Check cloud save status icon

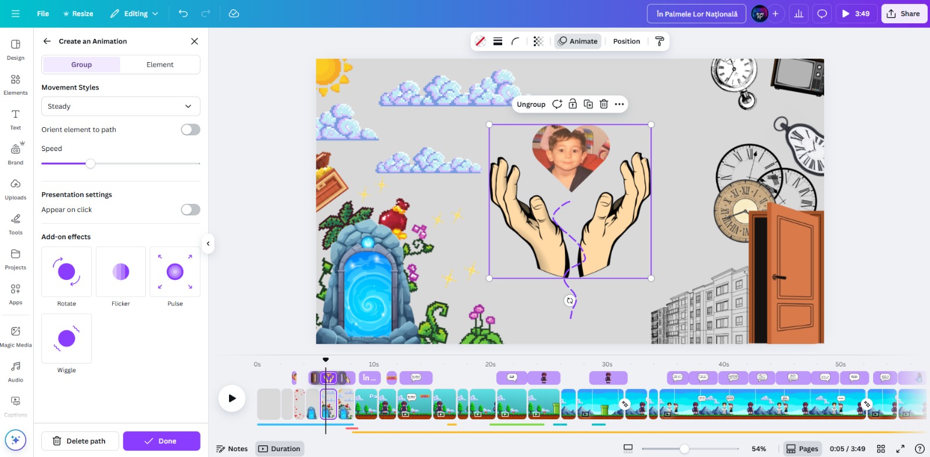234,13
